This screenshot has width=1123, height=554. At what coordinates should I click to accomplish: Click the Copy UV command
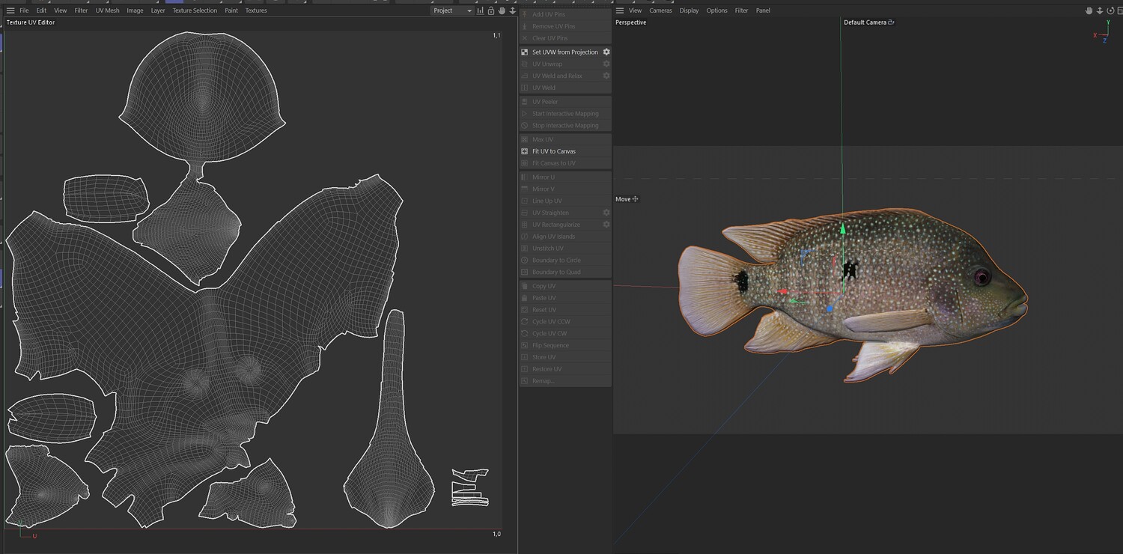[x=565, y=286]
